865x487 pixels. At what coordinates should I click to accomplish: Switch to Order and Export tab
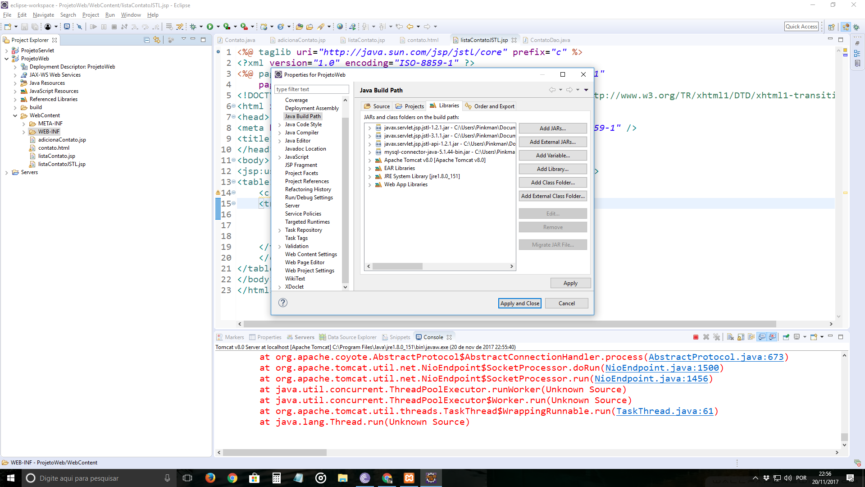(490, 106)
